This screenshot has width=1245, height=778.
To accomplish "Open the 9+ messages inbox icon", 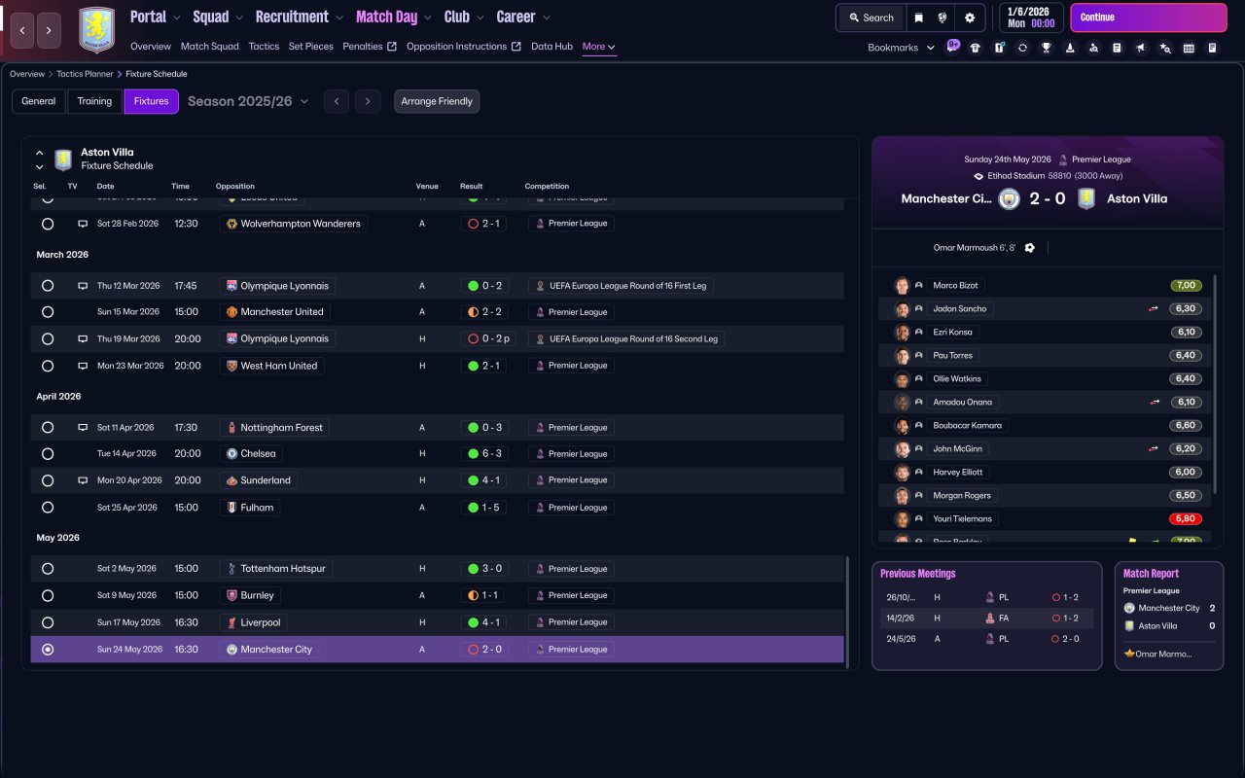I will 953,46.
